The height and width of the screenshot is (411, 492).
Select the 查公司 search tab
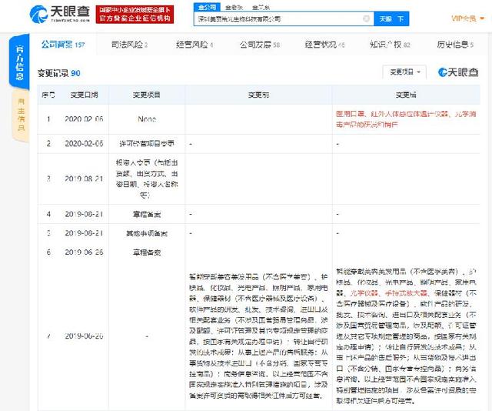207,7
